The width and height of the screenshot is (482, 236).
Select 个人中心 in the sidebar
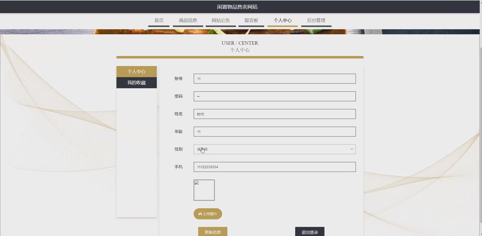coord(136,71)
